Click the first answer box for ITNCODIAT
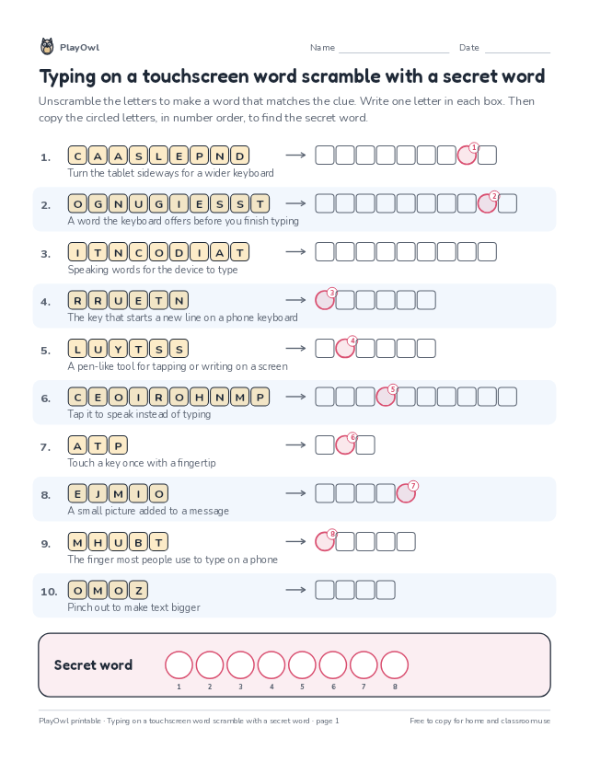The image size is (589, 762). click(x=325, y=252)
